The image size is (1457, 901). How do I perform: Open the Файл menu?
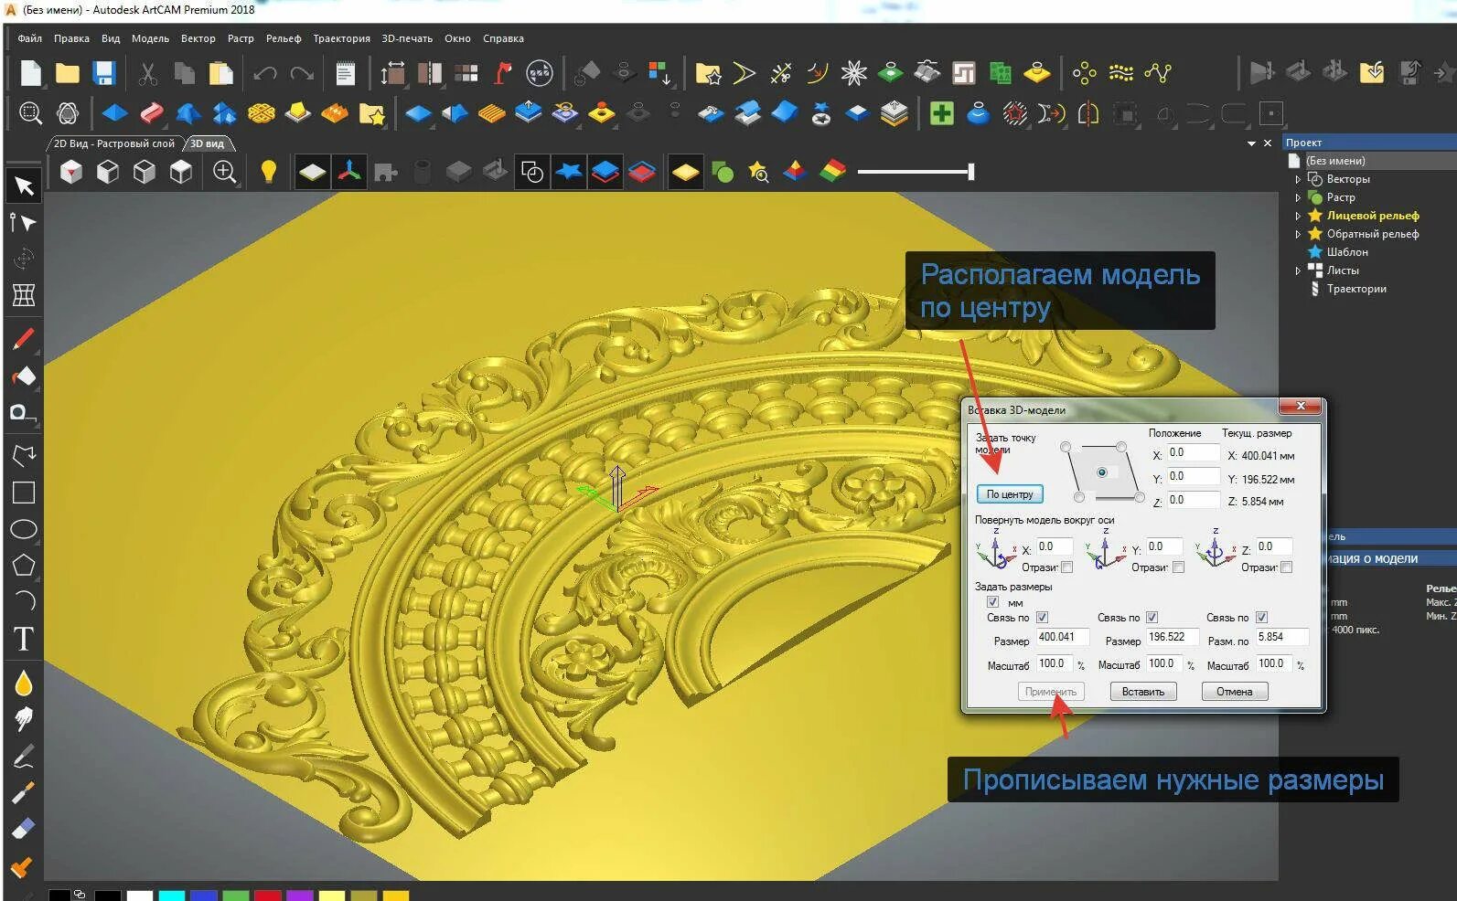point(29,38)
